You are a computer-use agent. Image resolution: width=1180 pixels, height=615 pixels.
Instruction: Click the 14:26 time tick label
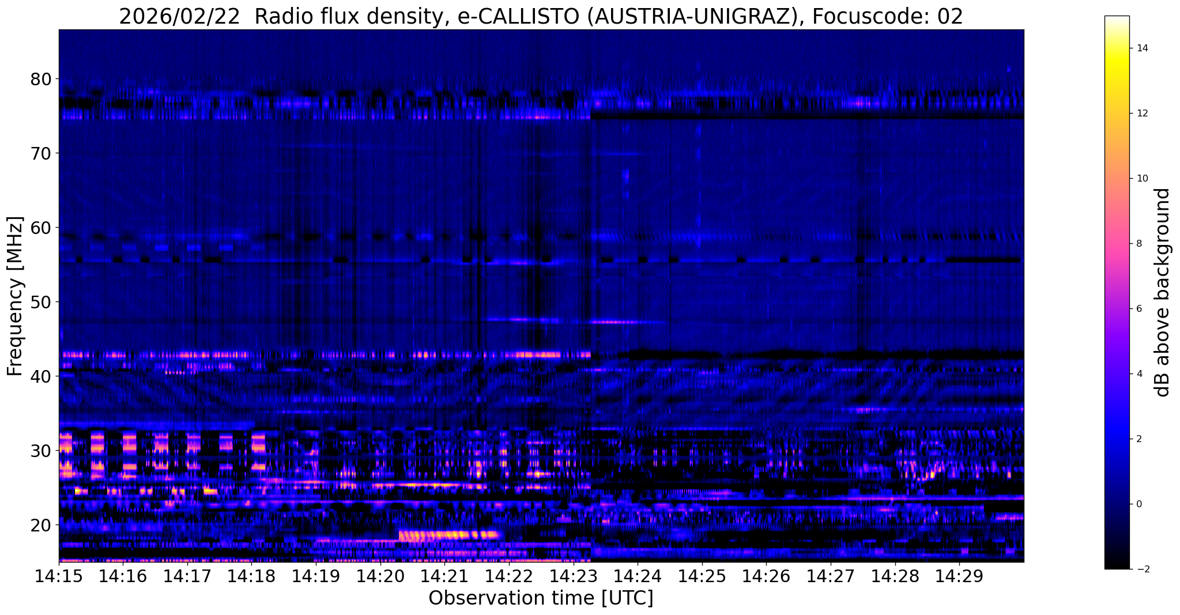point(766,576)
